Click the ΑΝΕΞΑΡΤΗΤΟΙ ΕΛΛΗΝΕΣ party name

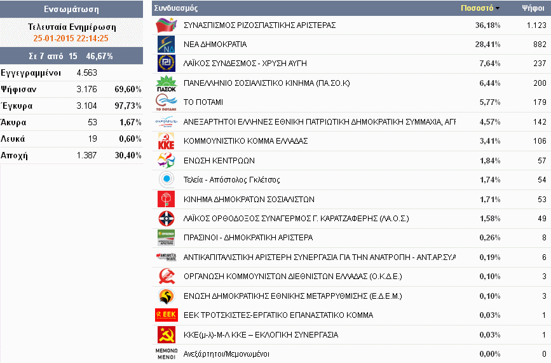(320, 122)
